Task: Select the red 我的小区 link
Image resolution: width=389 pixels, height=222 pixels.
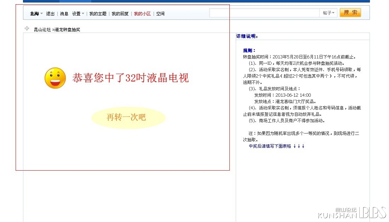Action: click(x=142, y=14)
